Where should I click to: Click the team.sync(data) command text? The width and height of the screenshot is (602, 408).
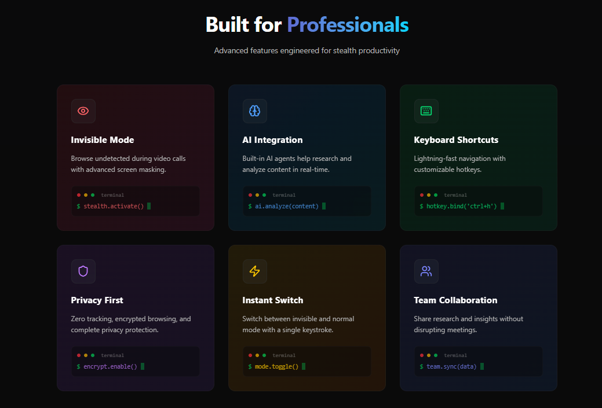coord(451,366)
